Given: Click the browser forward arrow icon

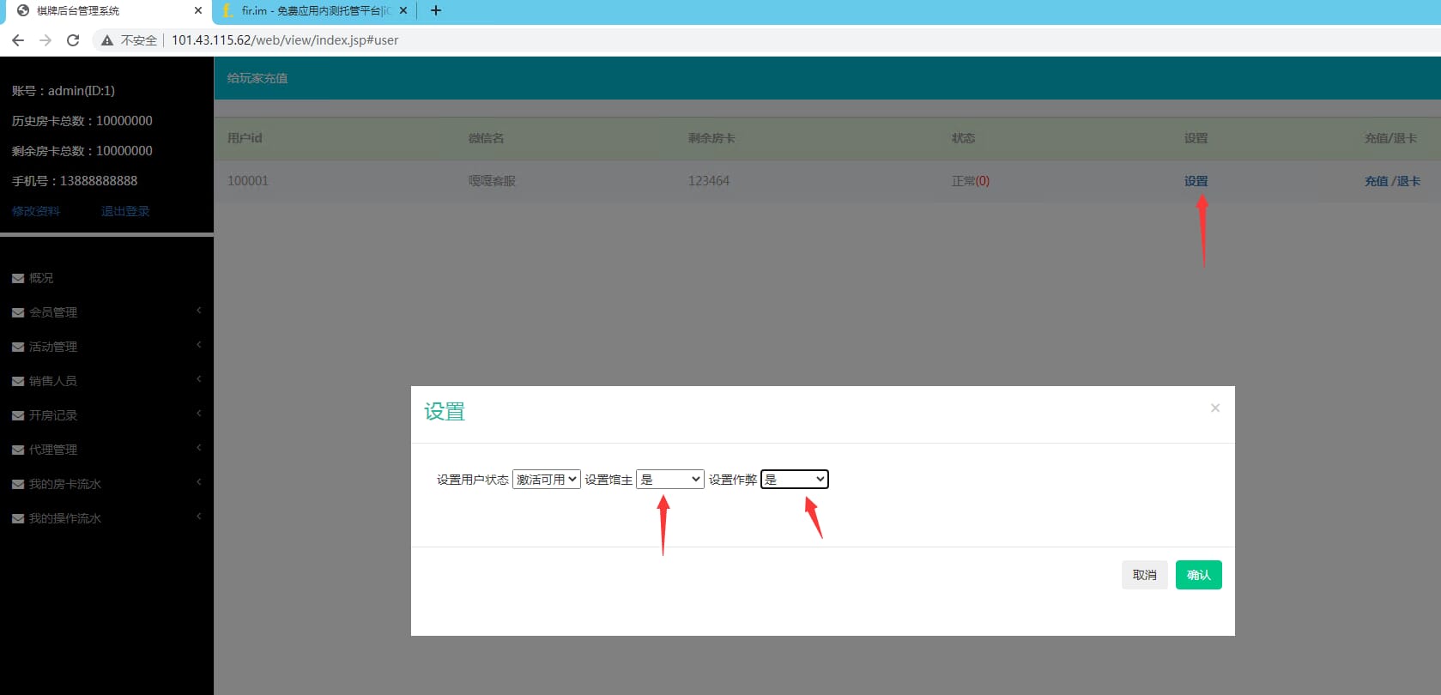Looking at the screenshot, I should point(45,40).
